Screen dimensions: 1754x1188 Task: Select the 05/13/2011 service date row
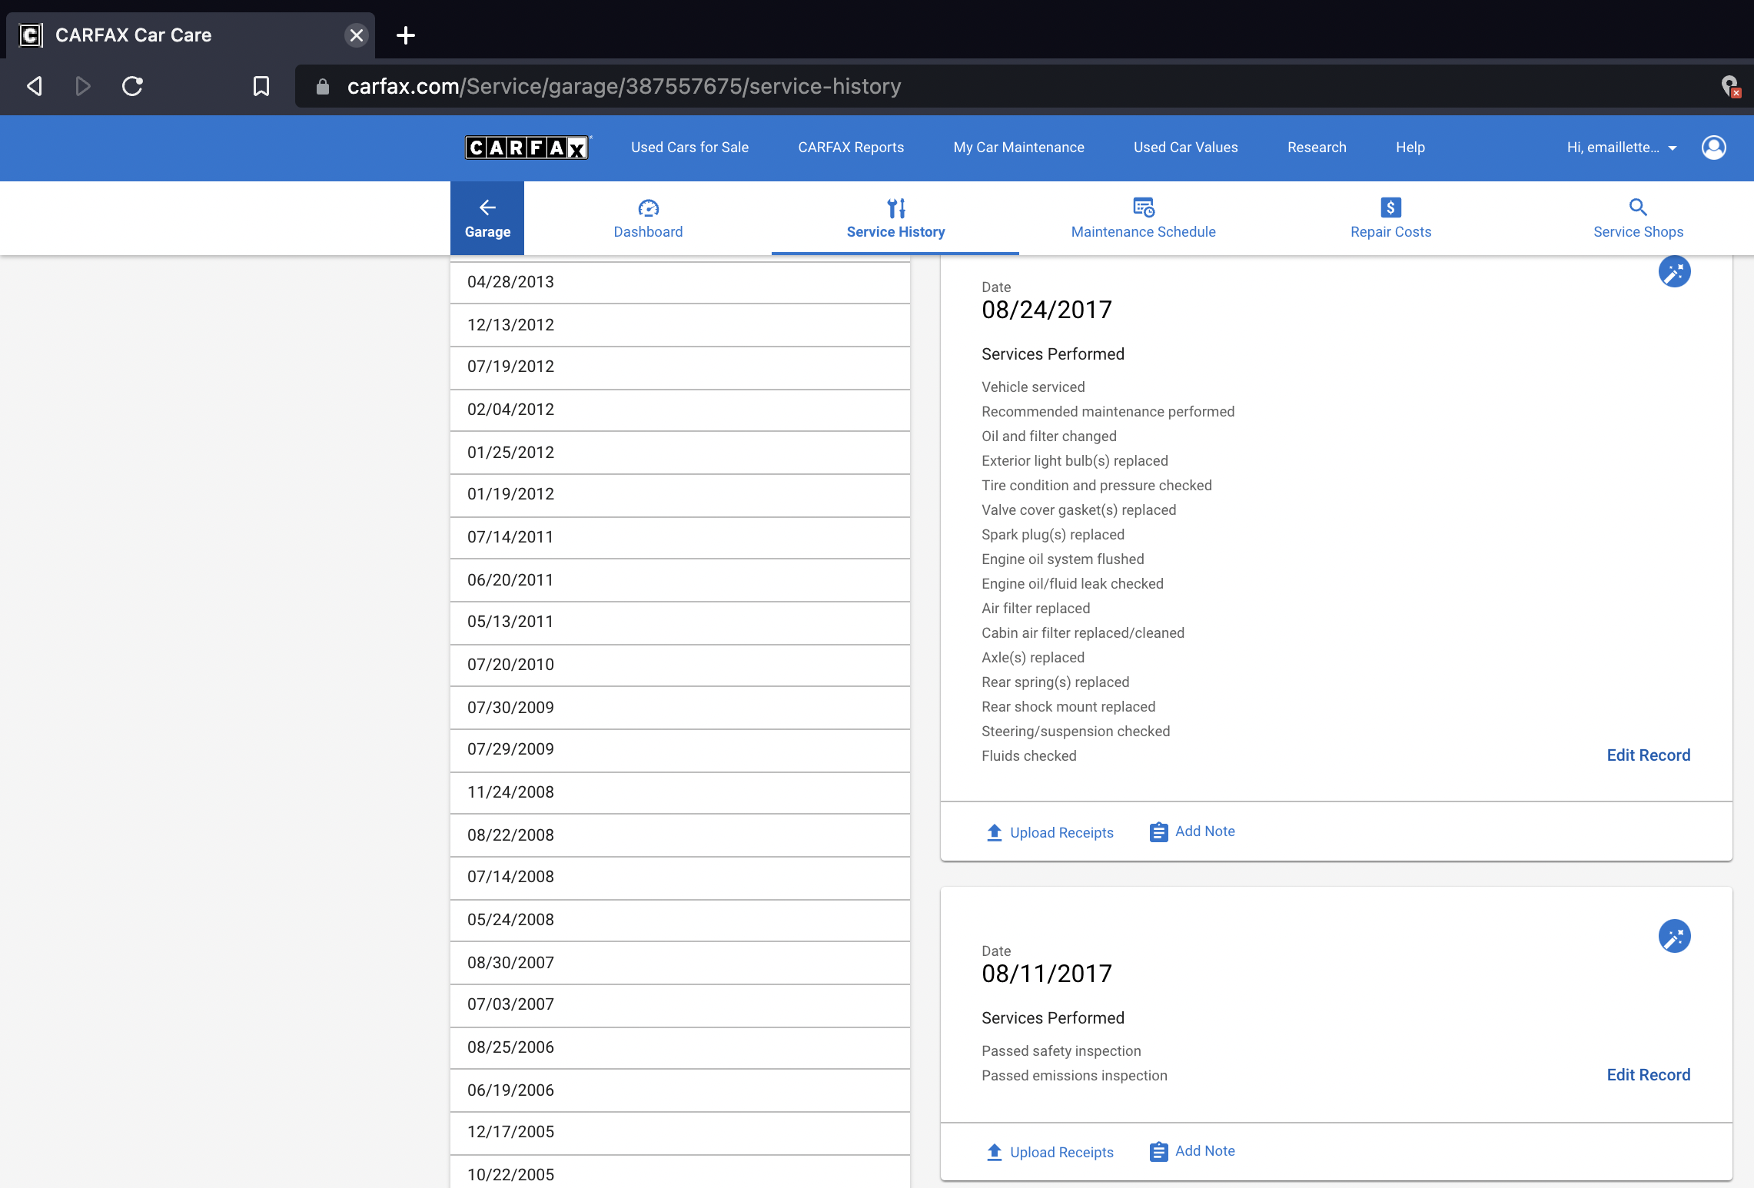coord(680,622)
